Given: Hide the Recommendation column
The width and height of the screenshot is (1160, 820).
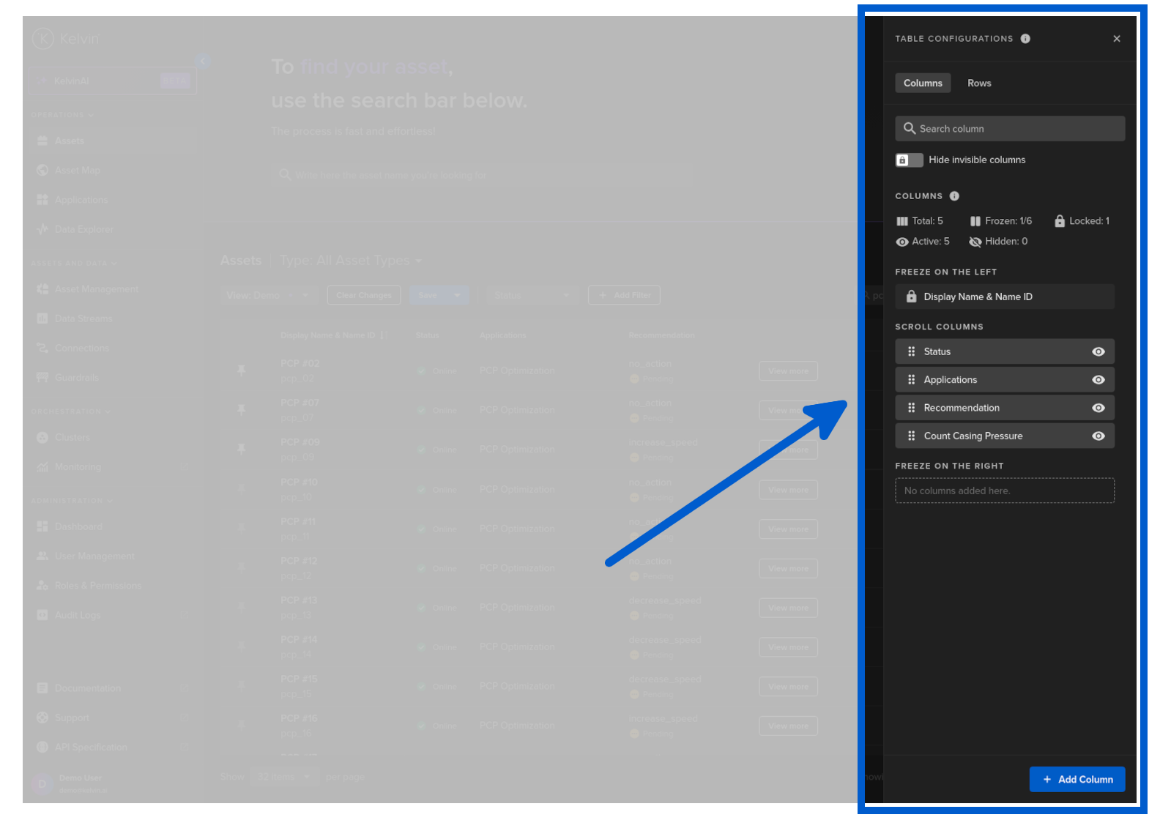Looking at the screenshot, I should click(x=1098, y=408).
